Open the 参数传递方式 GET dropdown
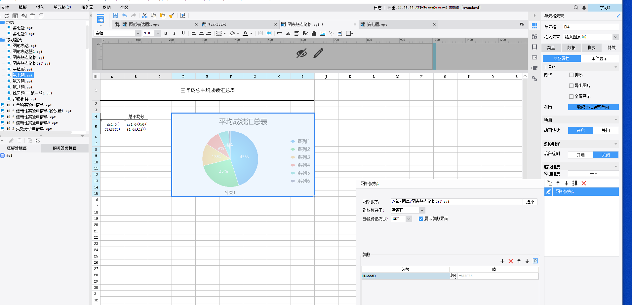This screenshot has width=632, height=305. coord(409,219)
